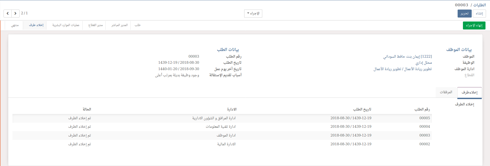Sort table by الحالة column header

[x=87, y=109]
